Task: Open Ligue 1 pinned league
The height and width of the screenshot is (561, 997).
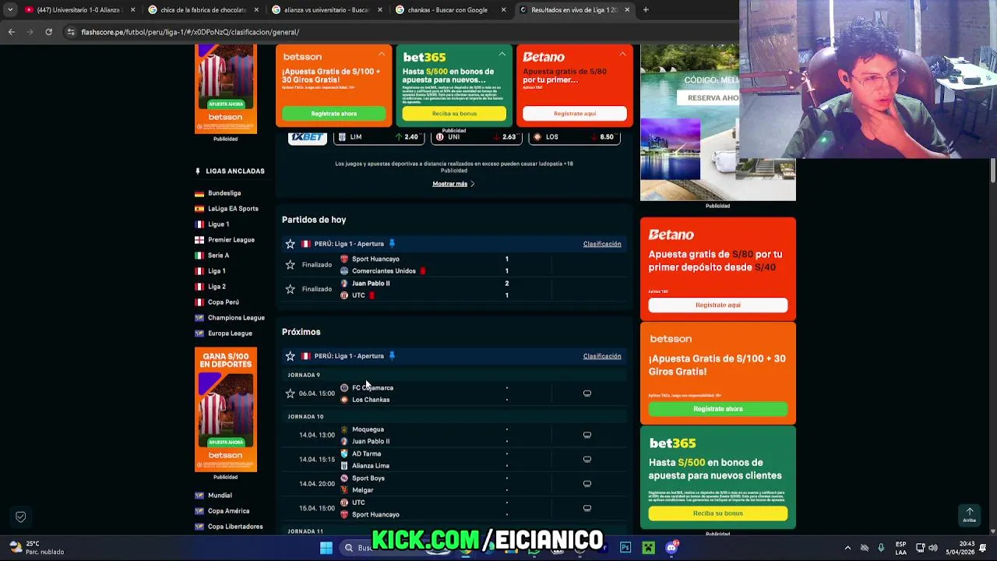Action: [x=218, y=224]
